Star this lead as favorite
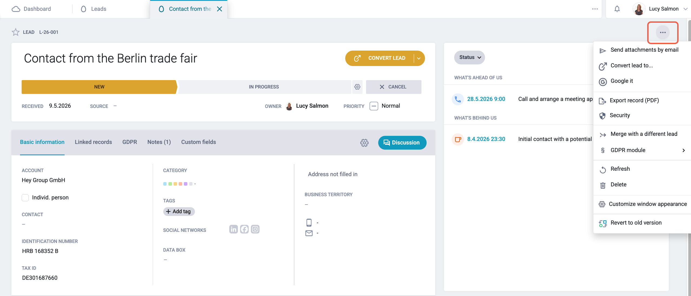691x296 pixels. (x=16, y=32)
